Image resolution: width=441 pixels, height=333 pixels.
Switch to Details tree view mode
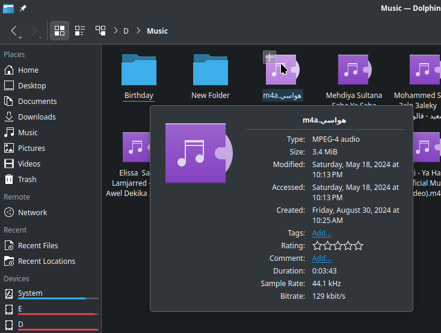click(100, 30)
